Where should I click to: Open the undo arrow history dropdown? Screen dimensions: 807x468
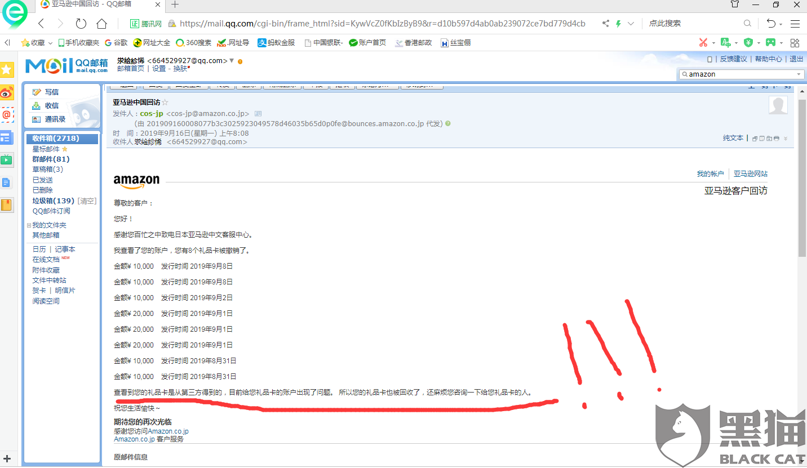[x=781, y=24]
